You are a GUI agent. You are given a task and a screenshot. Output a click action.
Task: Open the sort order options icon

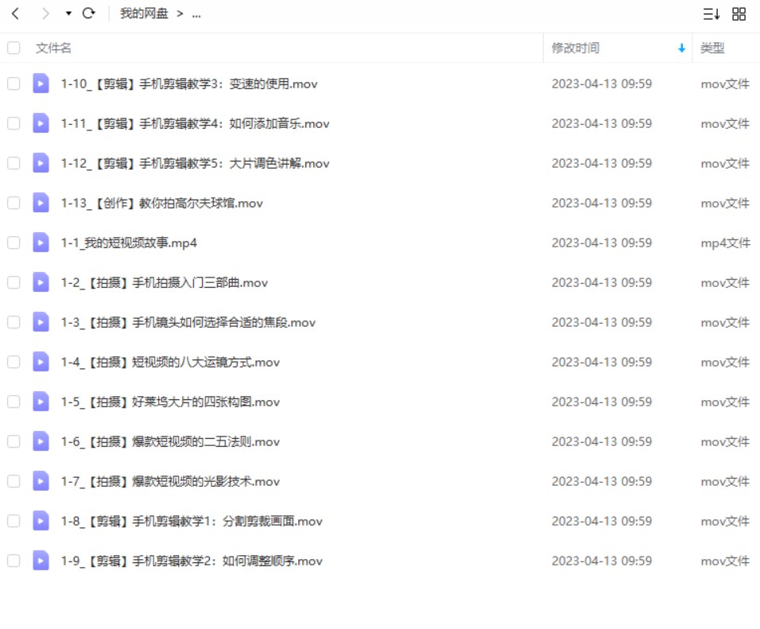click(x=712, y=14)
